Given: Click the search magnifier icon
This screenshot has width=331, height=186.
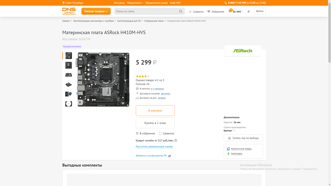Looking at the screenshot, I should (x=181, y=11).
